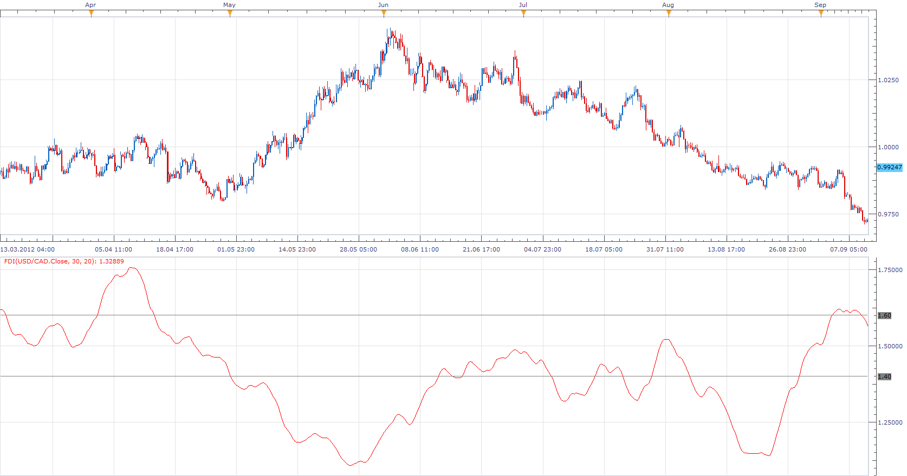
Task: Select the Jul orange triangle marker
Action: click(523, 14)
